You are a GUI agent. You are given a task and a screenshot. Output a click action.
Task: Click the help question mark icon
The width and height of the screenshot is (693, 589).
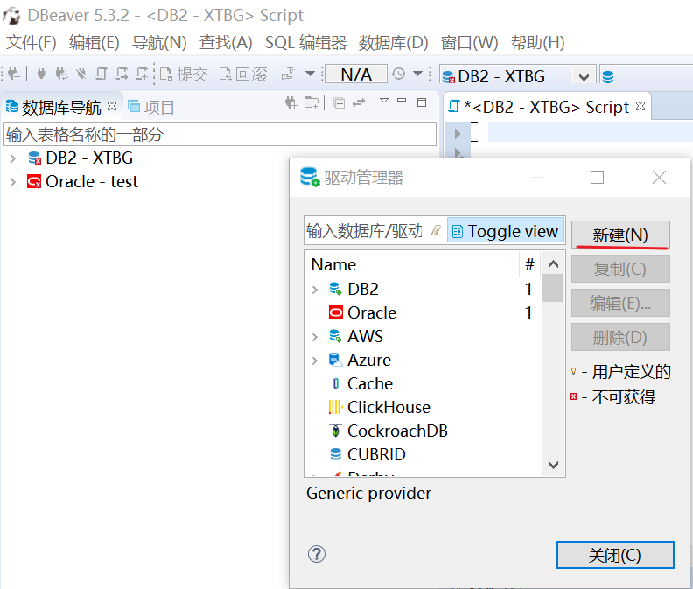[x=317, y=554]
